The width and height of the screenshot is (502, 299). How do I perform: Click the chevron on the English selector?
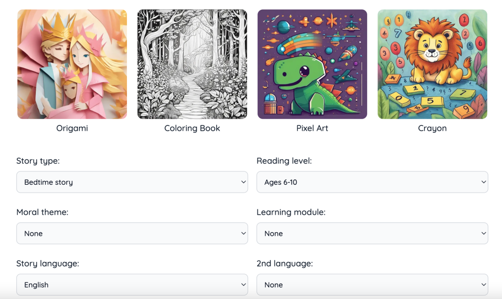click(243, 285)
